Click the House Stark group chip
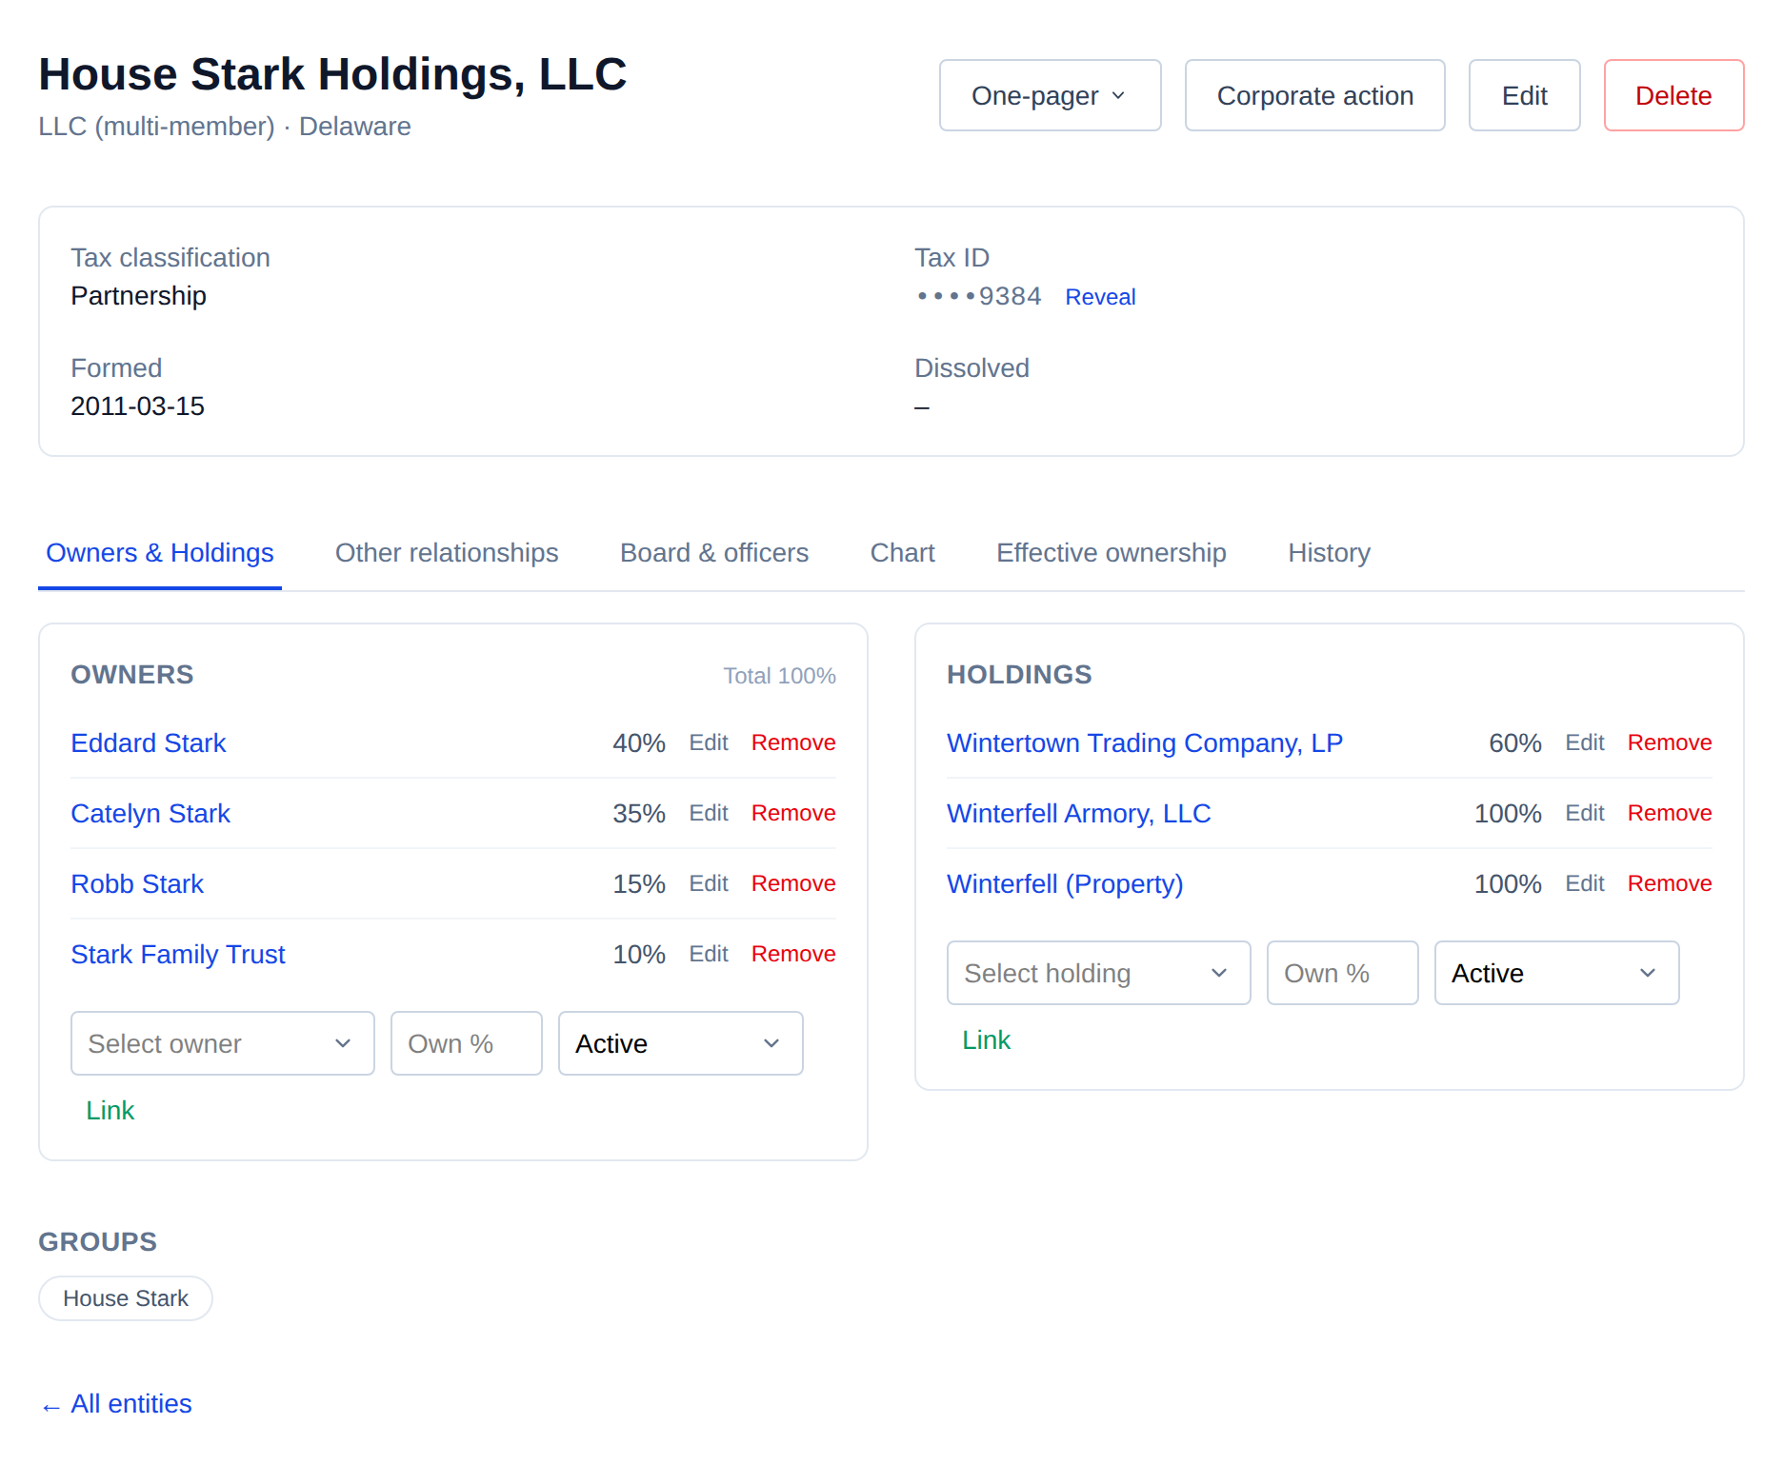Image resolution: width=1783 pixels, height=1464 pixels. (x=126, y=1298)
